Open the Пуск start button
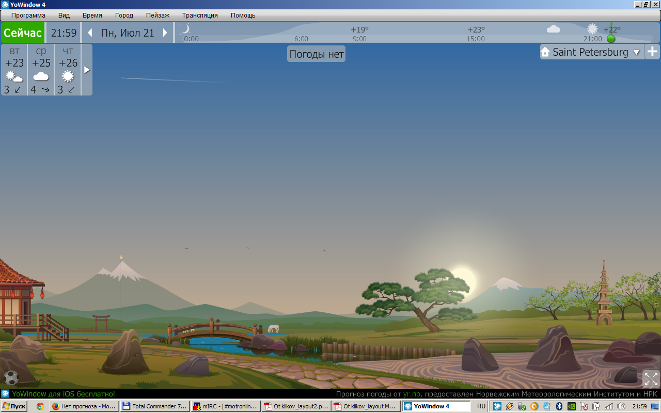The image size is (661, 413). coord(14,406)
